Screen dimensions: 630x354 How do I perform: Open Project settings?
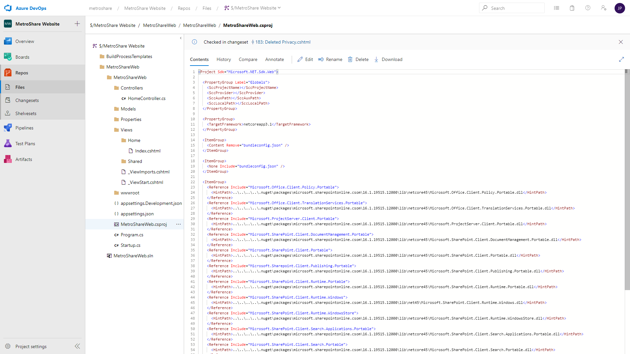click(31, 346)
